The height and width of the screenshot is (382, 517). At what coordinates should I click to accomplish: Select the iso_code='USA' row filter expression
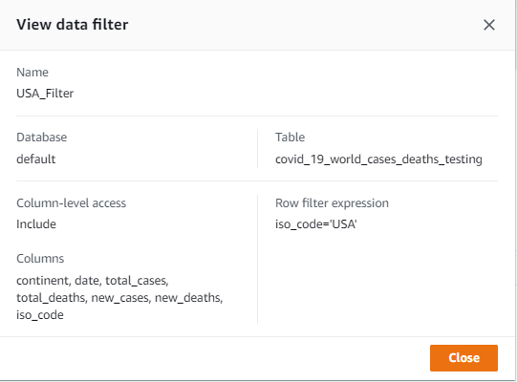pos(316,224)
